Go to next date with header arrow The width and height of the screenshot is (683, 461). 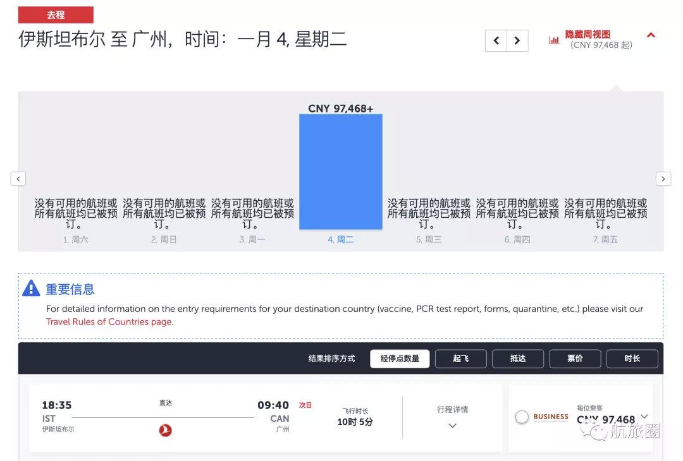[x=517, y=41]
